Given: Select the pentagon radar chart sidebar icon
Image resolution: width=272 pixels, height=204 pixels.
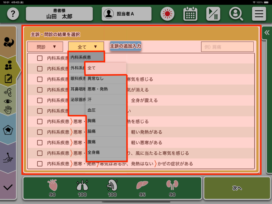Looking at the screenshot, I should [8, 130].
